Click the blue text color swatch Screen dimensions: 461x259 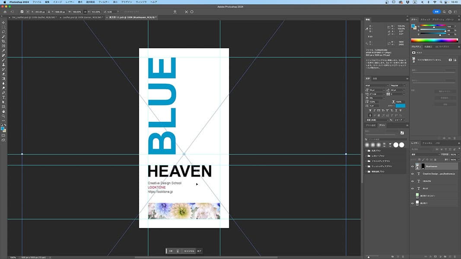[400, 105]
